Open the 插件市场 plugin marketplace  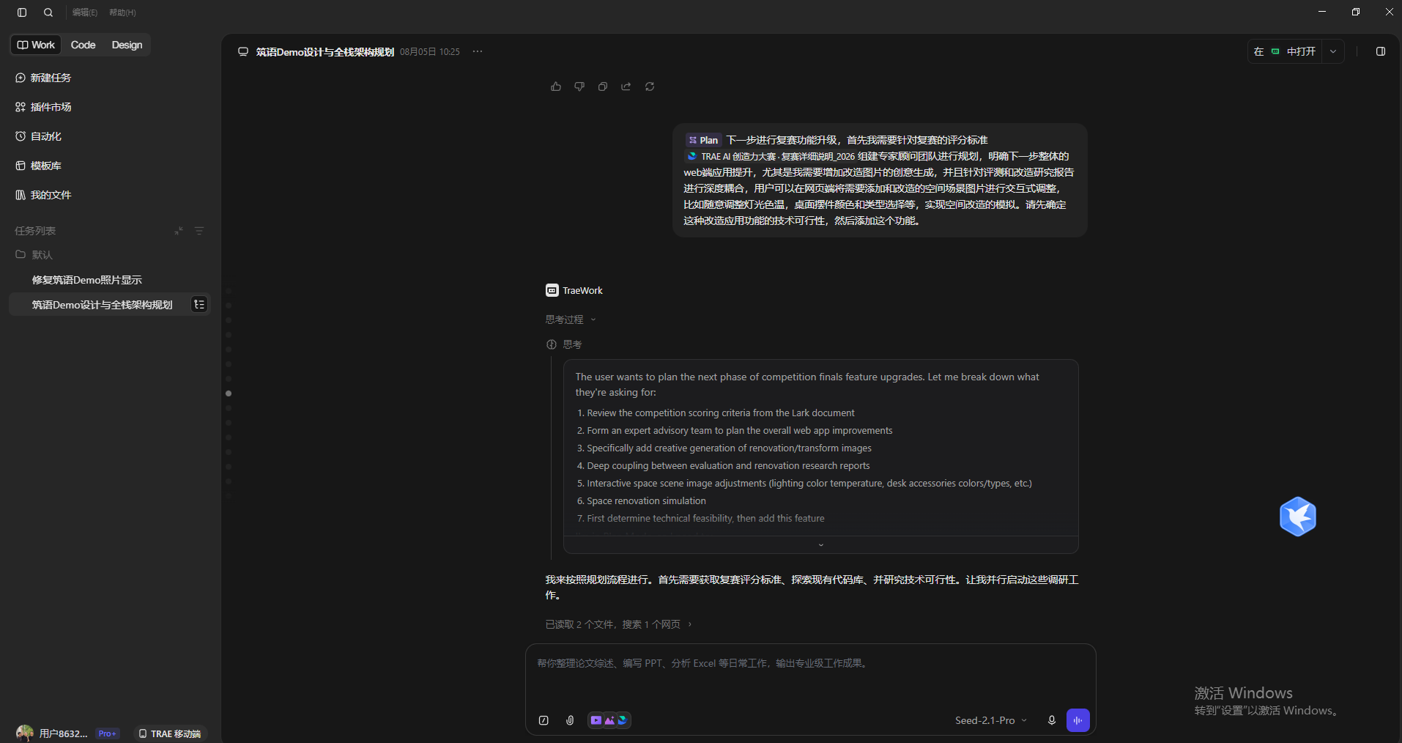[44, 107]
